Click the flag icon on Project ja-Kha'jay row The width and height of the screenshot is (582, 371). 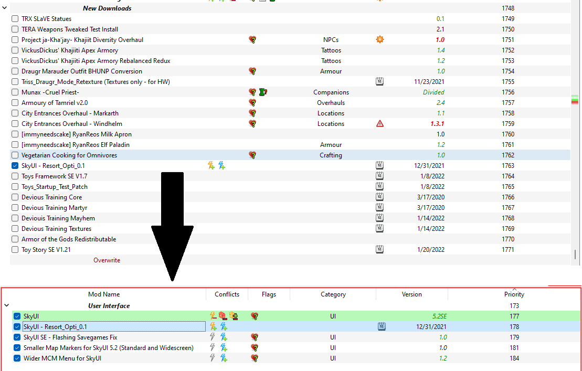pos(252,40)
